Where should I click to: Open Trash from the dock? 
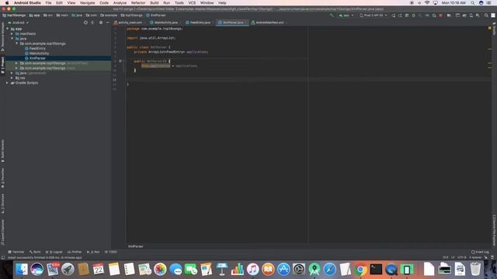tap(475, 270)
